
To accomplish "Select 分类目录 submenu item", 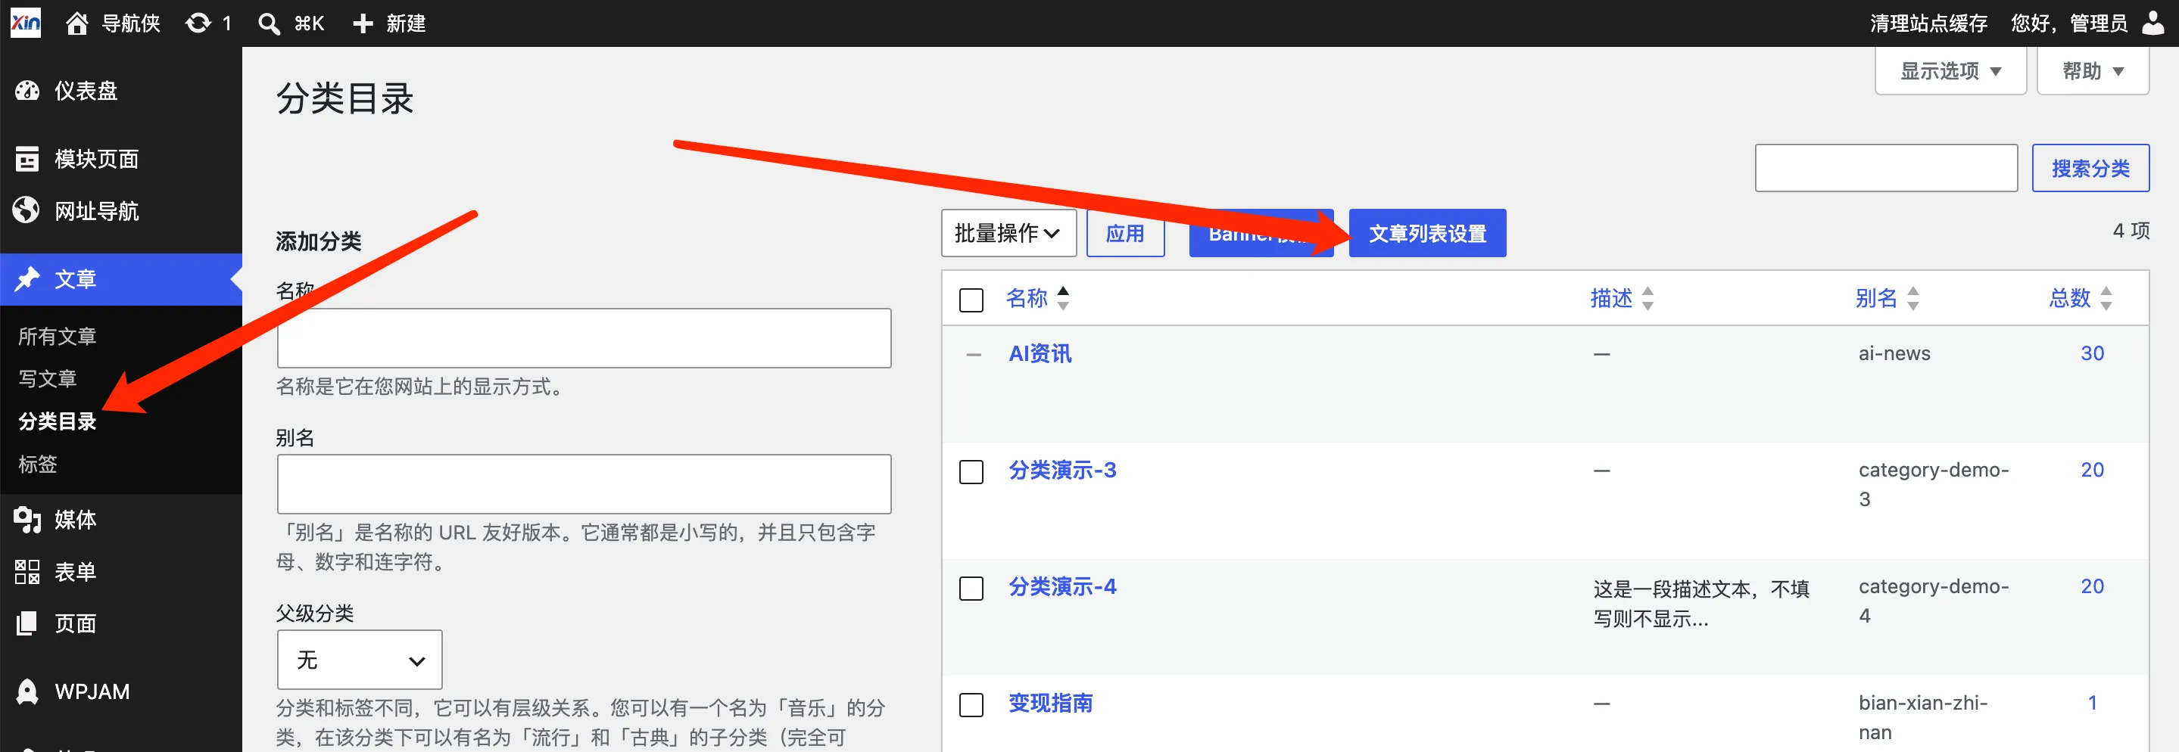I will coord(58,421).
